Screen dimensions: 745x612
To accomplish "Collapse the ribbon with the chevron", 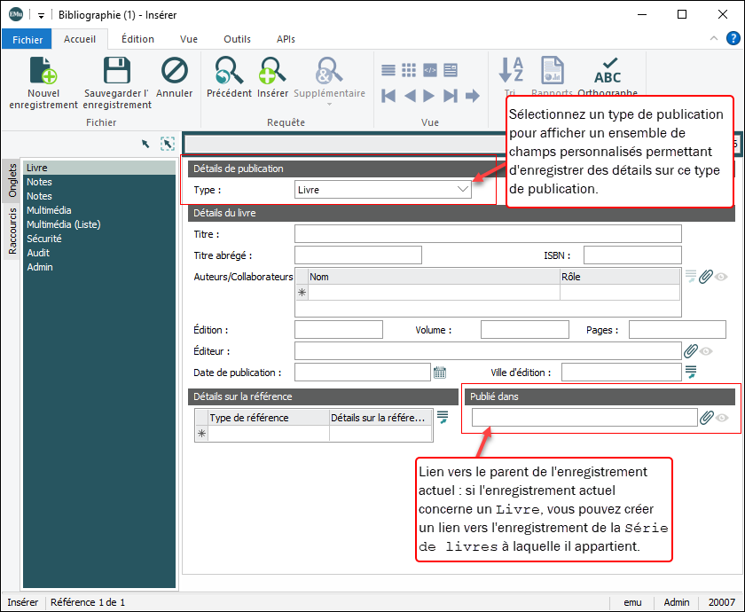I will pyautogui.click(x=714, y=39).
